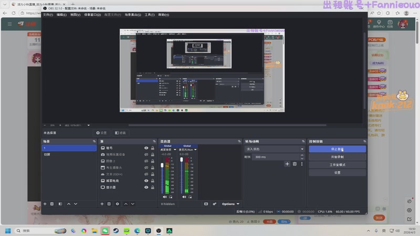The width and height of the screenshot is (420, 236).
Task: Click the source toolbar Filters button
Action: point(120,133)
